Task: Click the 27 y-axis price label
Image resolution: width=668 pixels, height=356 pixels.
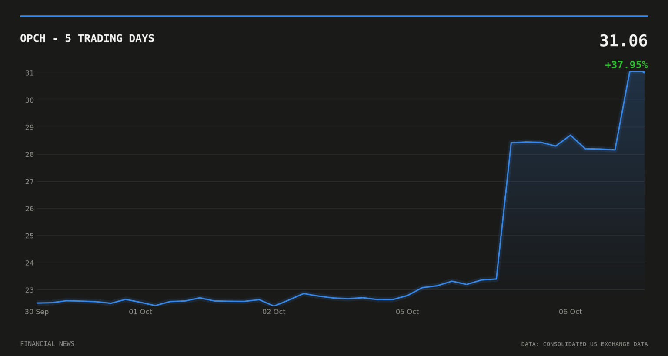Action: click(29, 181)
